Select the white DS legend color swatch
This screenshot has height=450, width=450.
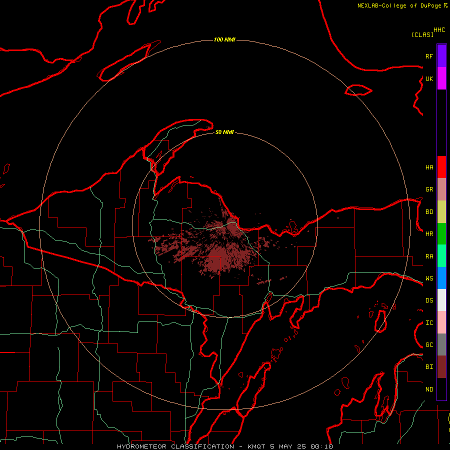click(x=441, y=300)
